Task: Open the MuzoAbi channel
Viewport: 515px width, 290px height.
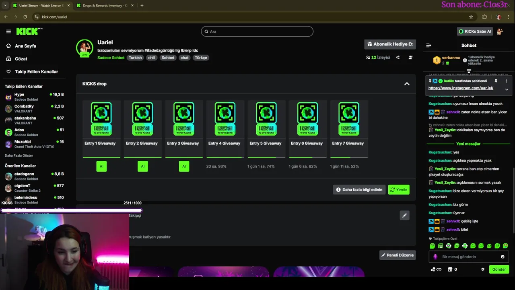Action: click(34, 144)
